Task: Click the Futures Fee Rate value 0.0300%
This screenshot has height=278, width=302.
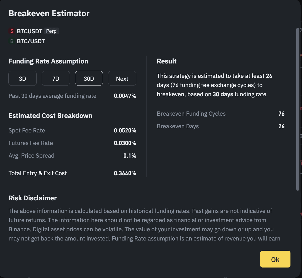Action: tap(125, 143)
